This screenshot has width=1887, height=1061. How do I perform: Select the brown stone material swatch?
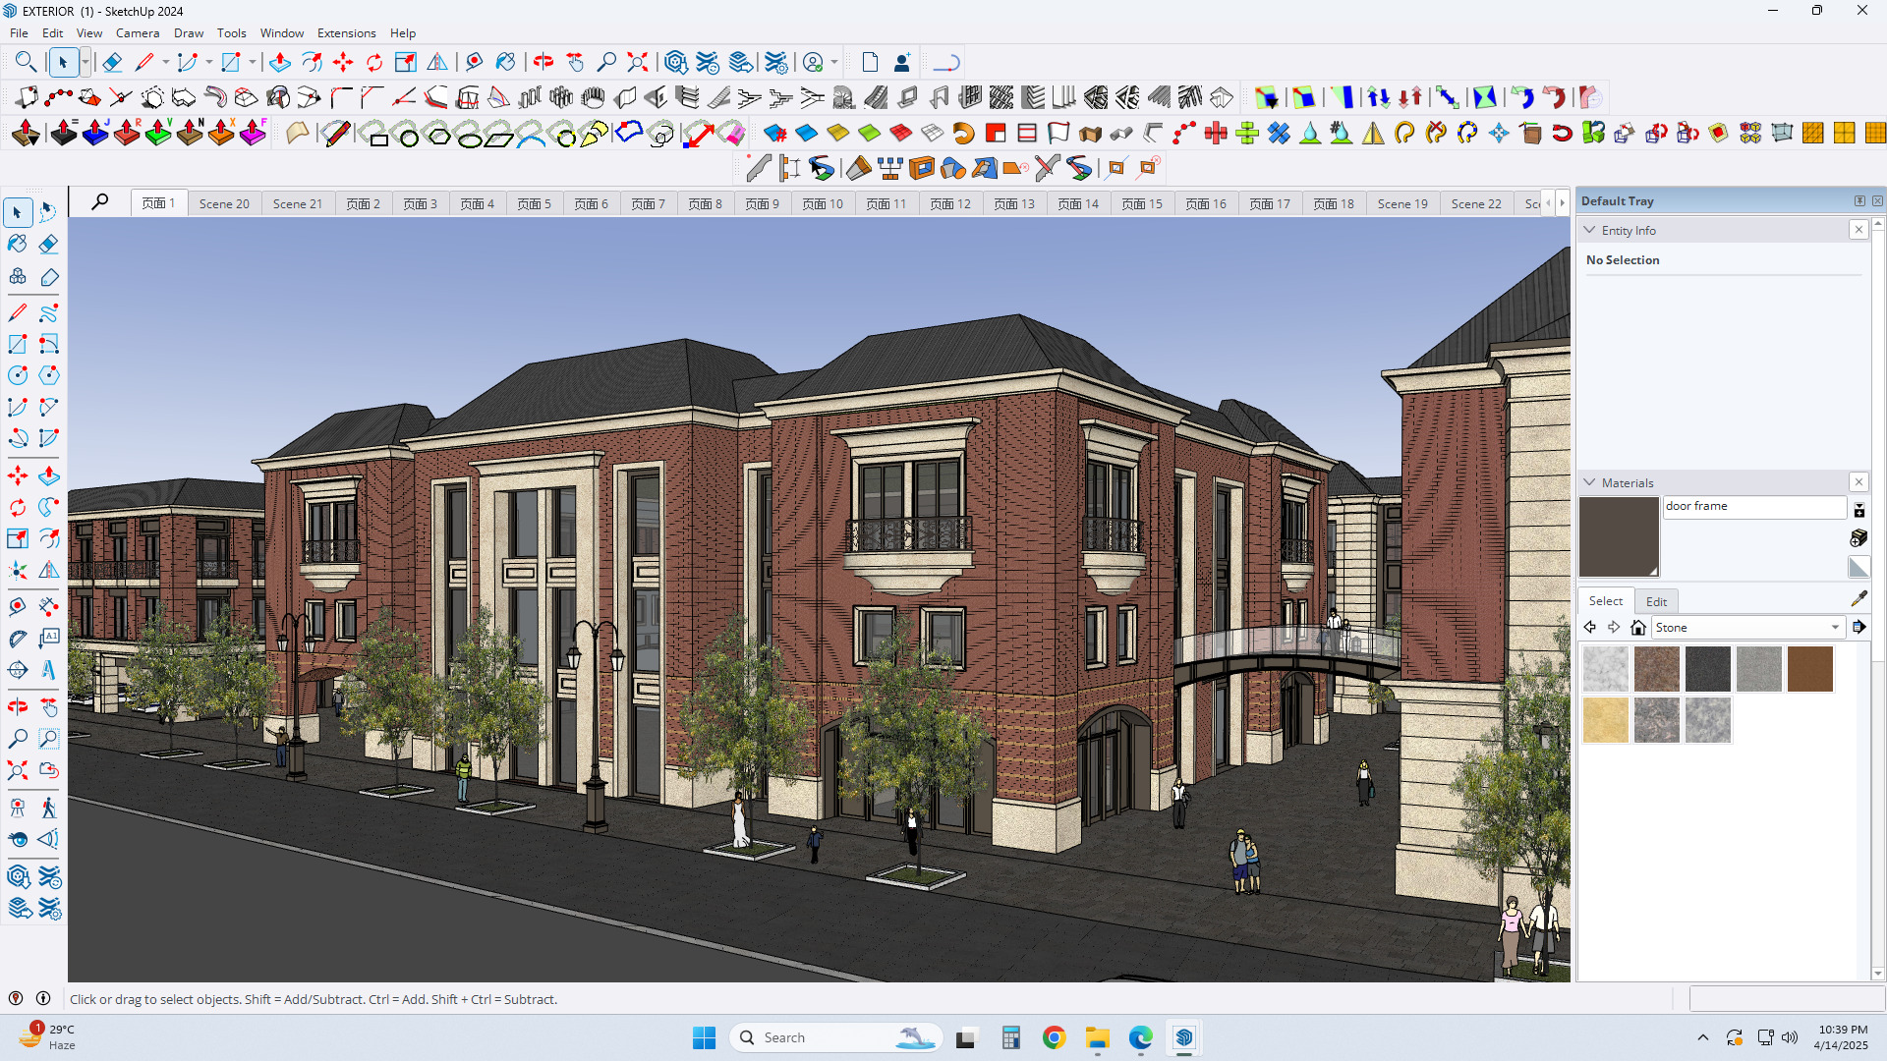click(x=1810, y=669)
